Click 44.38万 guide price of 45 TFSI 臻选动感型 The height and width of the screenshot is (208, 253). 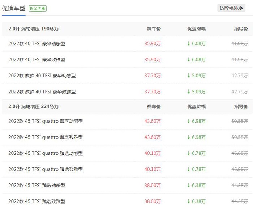[240, 185]
